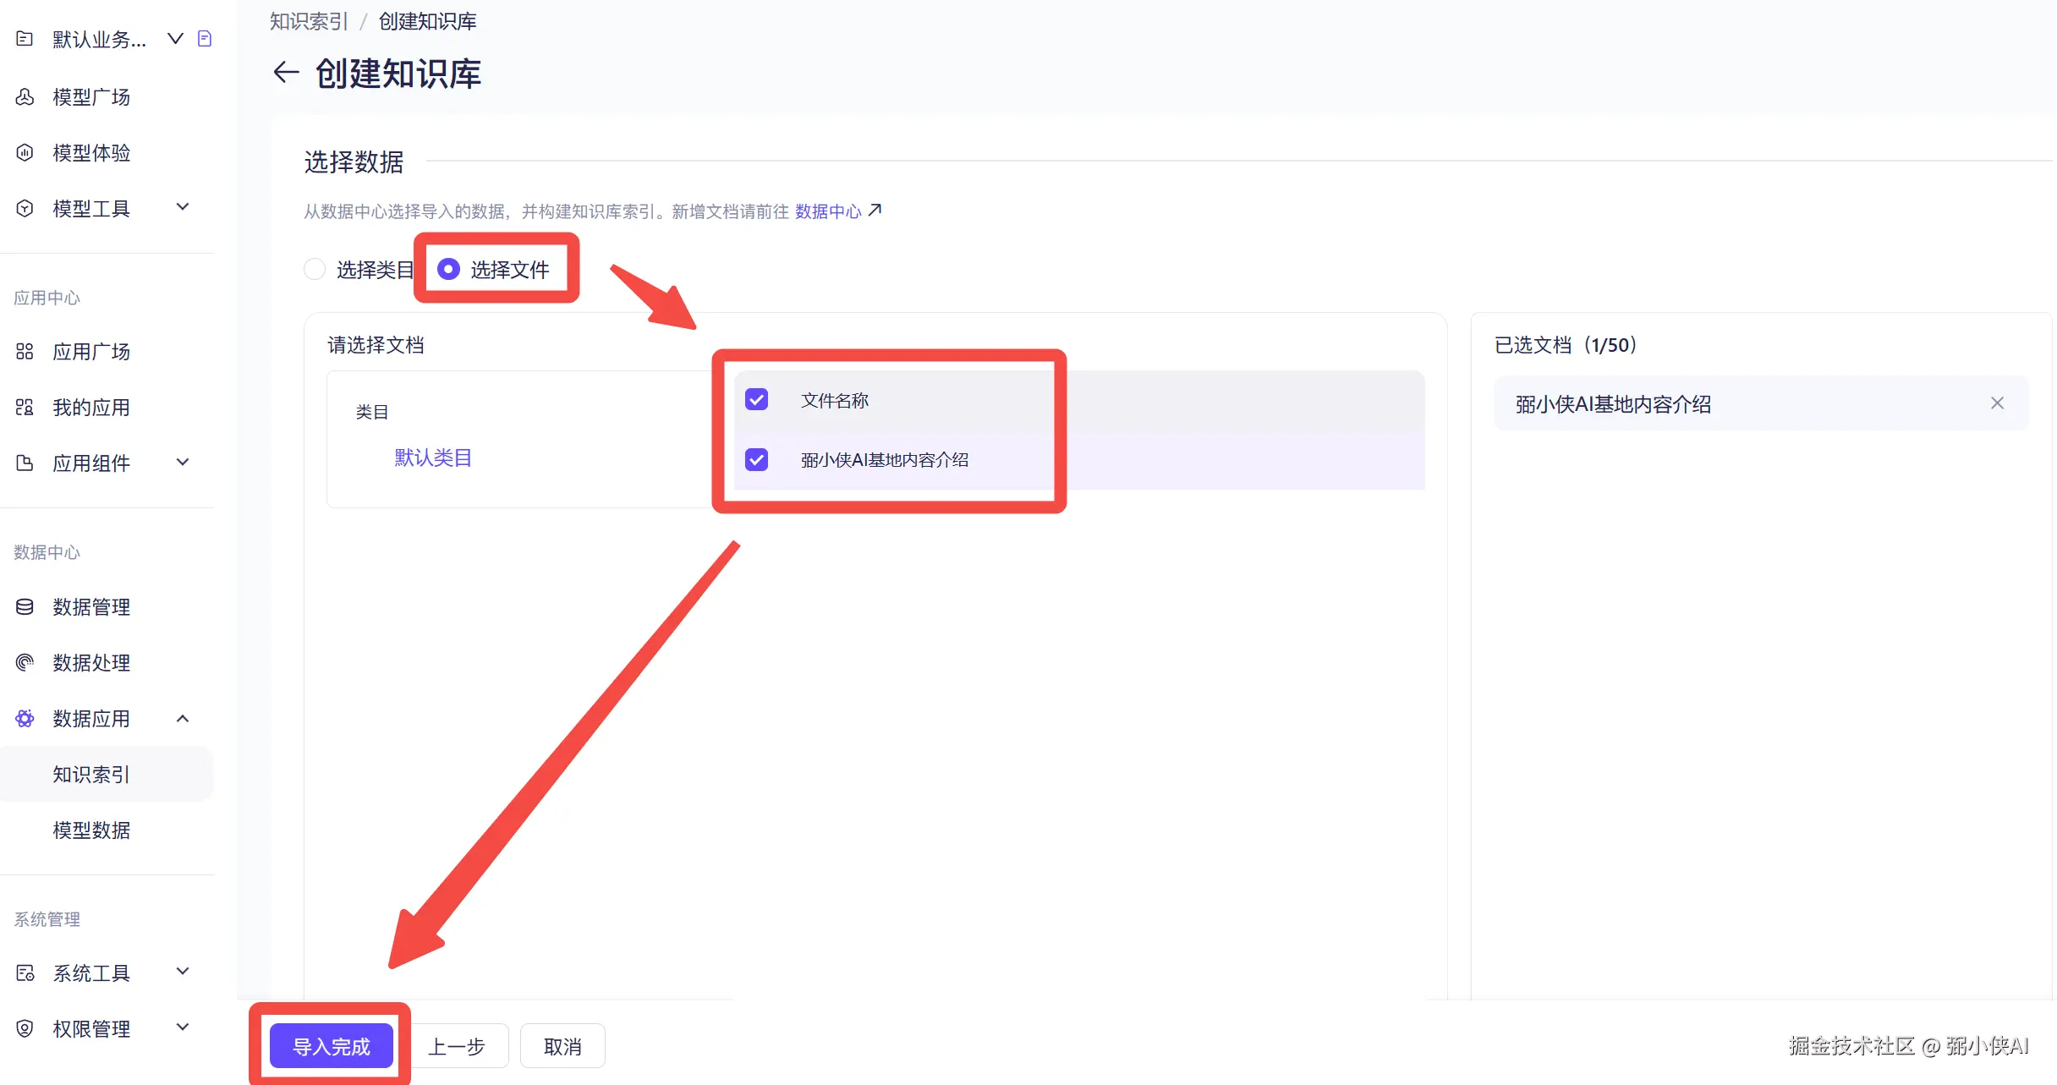Expand the 模型工具 menu chevron
The image size is (2057, 1085).
coord(183,207)
